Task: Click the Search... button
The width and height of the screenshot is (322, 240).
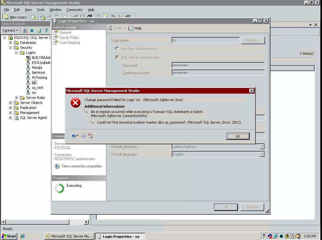Action: tap(253, 40)
